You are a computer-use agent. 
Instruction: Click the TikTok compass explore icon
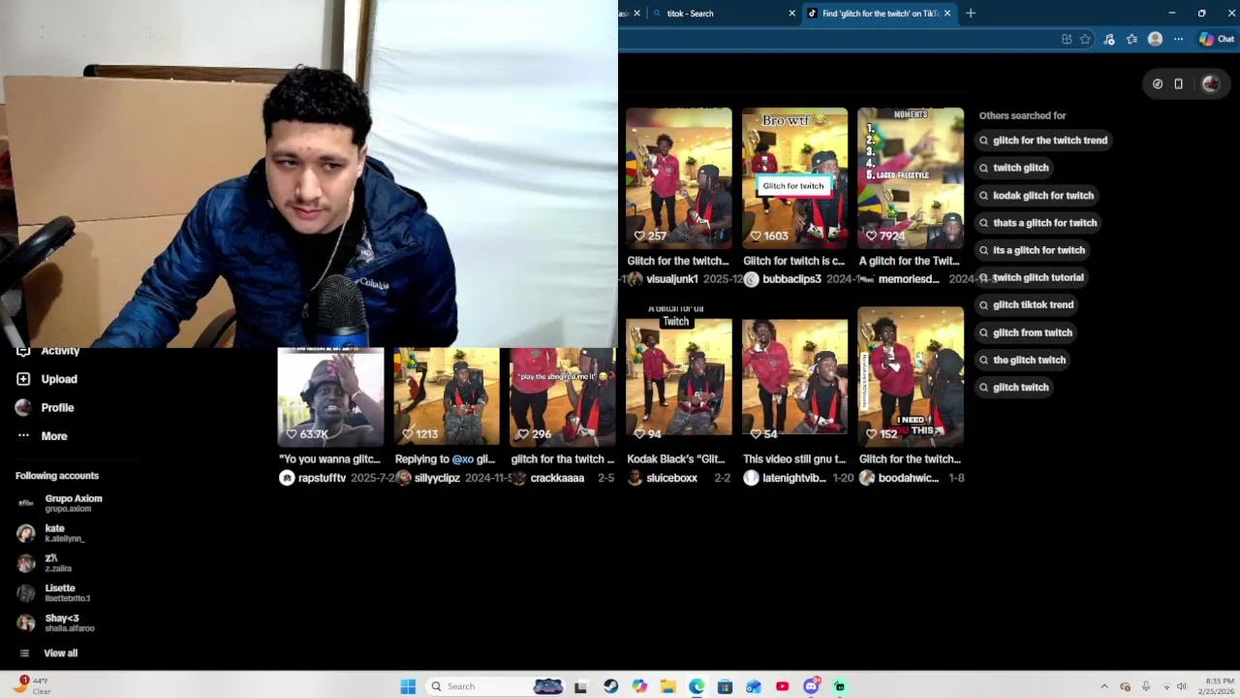[x=1157, y=84]
